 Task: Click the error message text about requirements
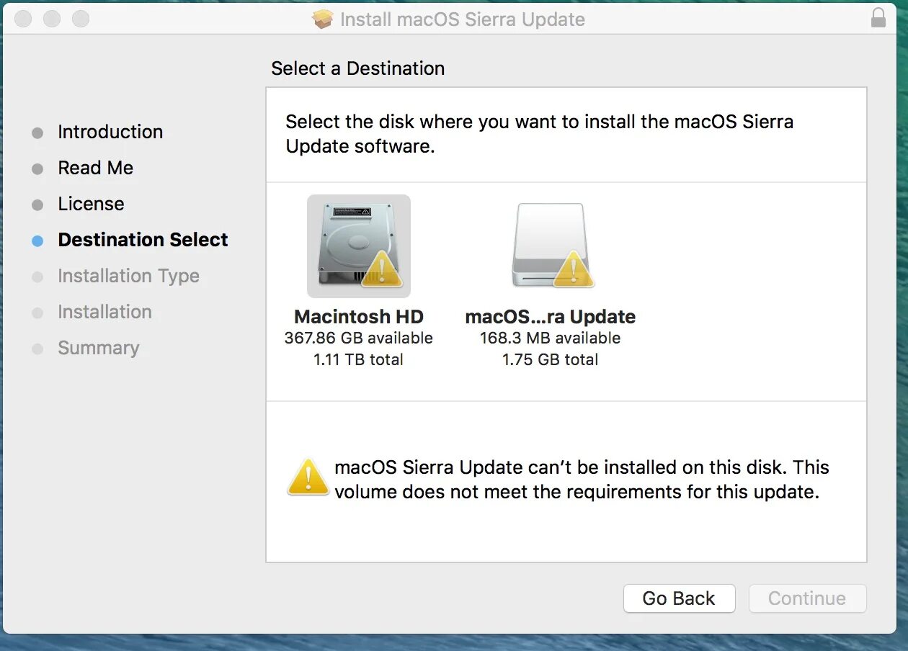(582, 480)
